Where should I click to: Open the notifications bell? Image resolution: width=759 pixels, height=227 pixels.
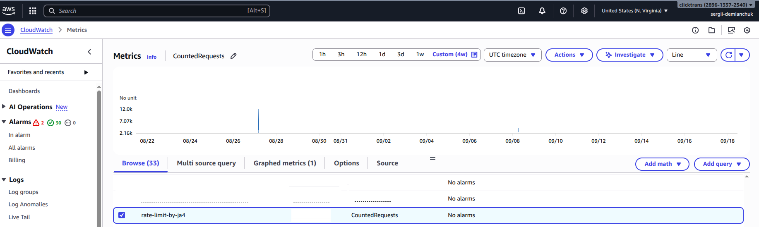click(542, 11)
